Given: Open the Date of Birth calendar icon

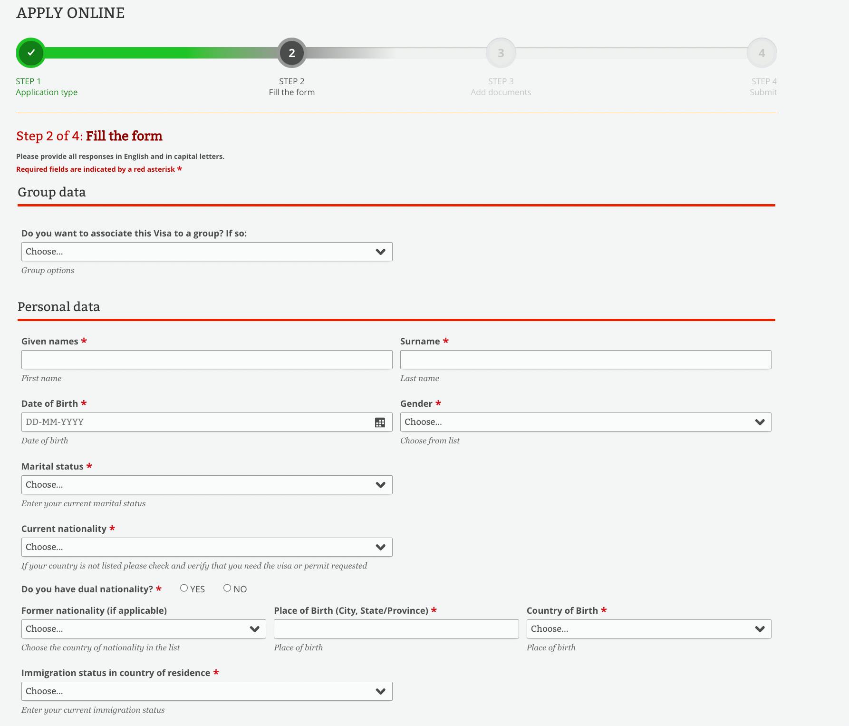Looking at the screenshot, I should coord(380,422).
